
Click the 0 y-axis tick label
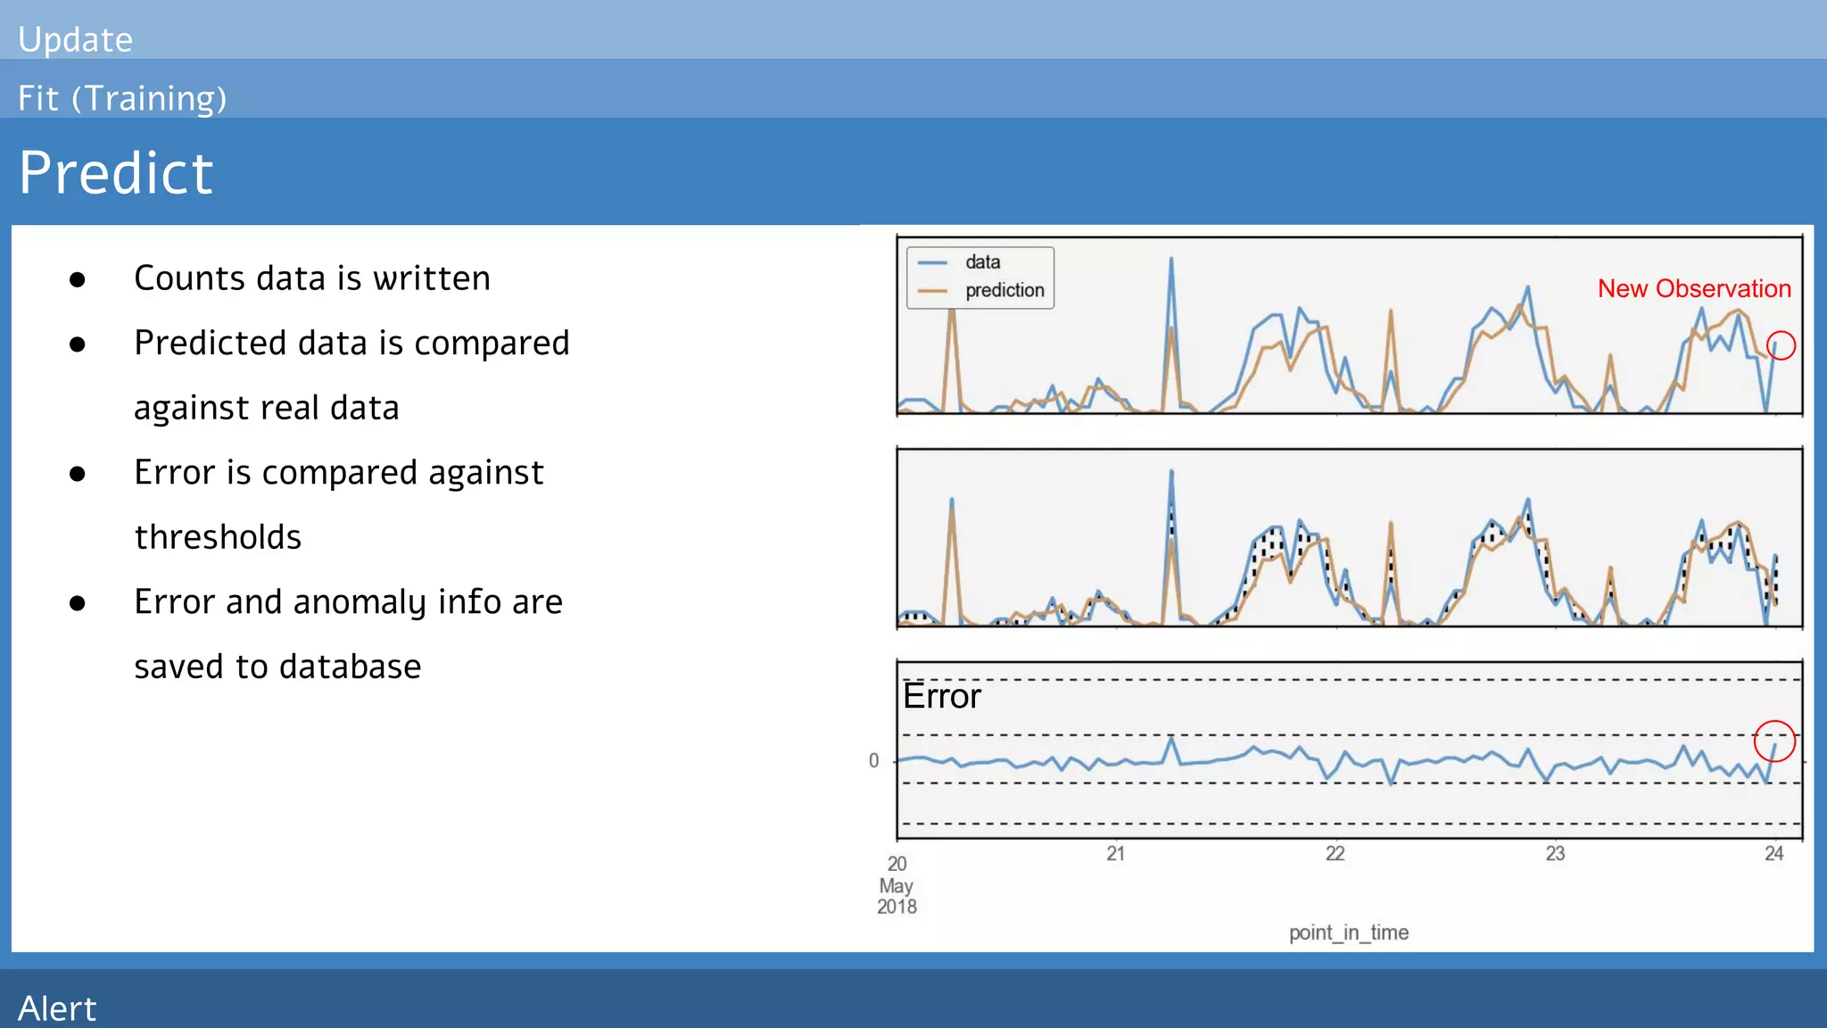(874, 761)
